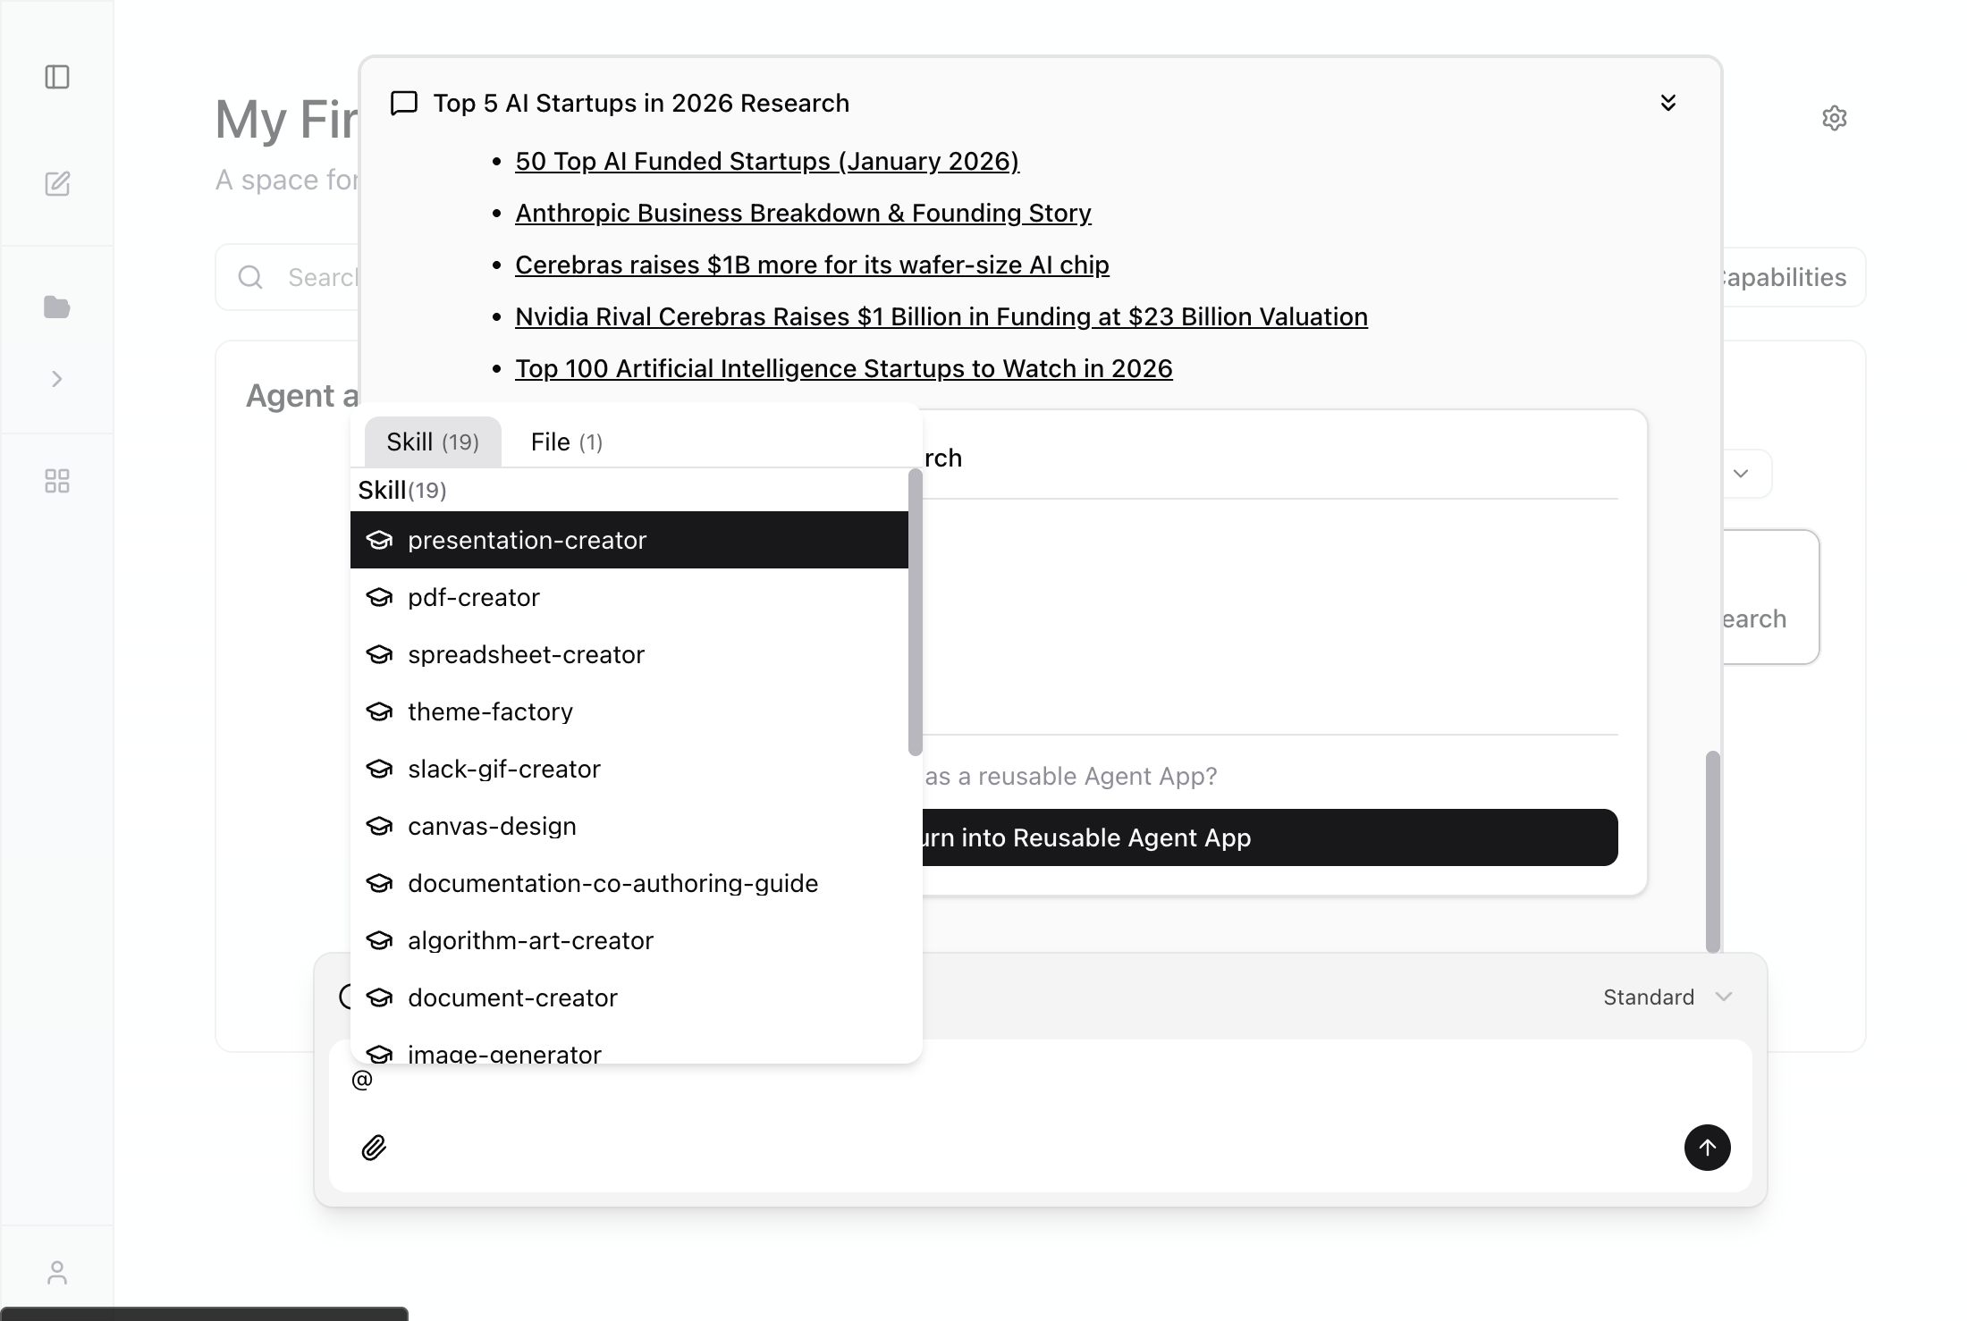Viewport: 1967px width, 1321px height.
Task: Pick canvas-design from skill list
Action: coord(492,826)
